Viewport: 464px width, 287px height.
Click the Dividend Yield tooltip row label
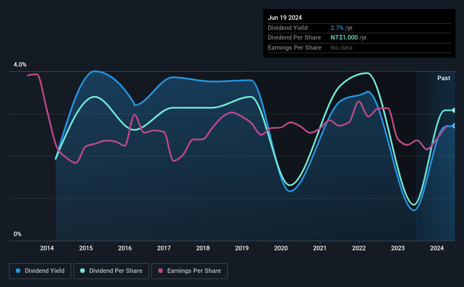[288, 28]
